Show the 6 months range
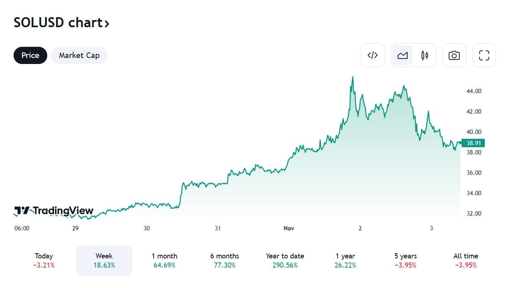 tap(224, 260)
